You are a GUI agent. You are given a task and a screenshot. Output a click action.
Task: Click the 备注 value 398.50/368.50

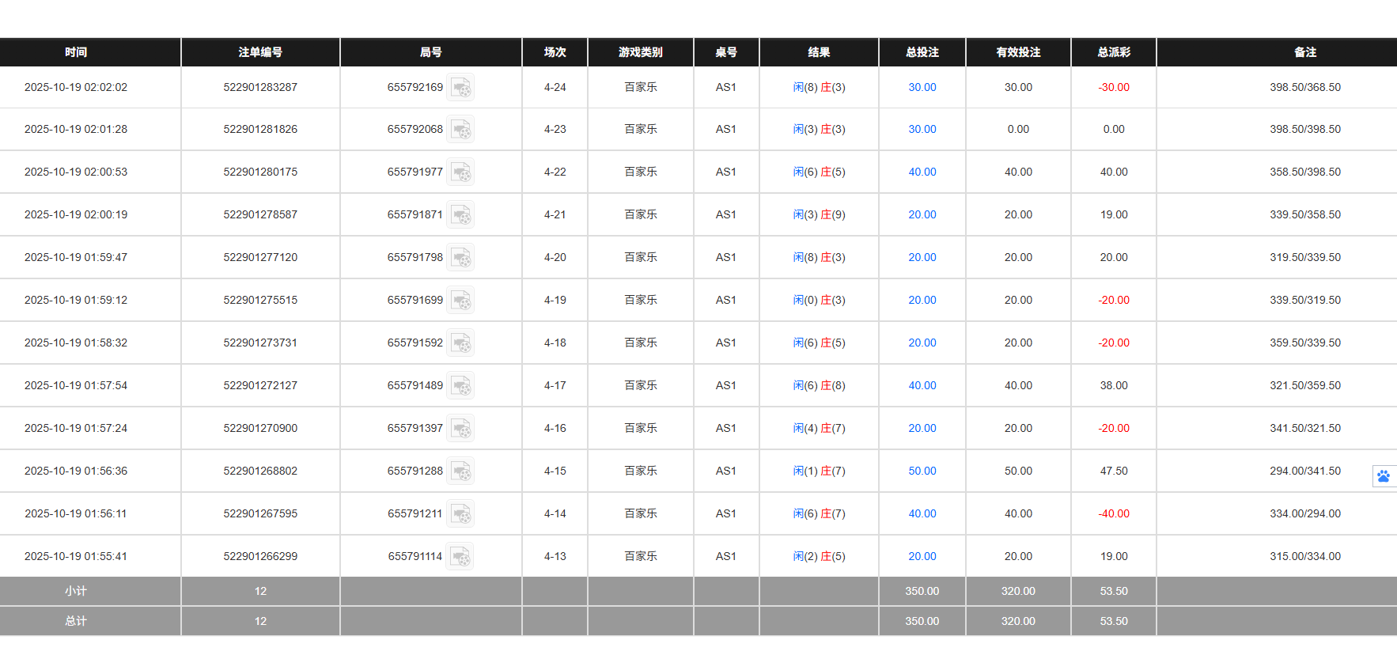(x=1305, y=87)
